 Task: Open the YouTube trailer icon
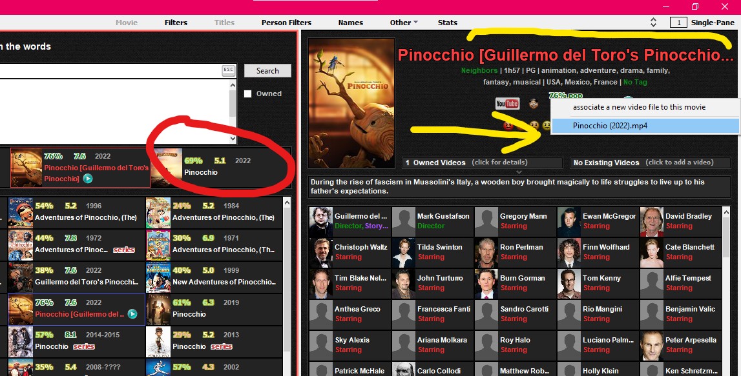507,103
